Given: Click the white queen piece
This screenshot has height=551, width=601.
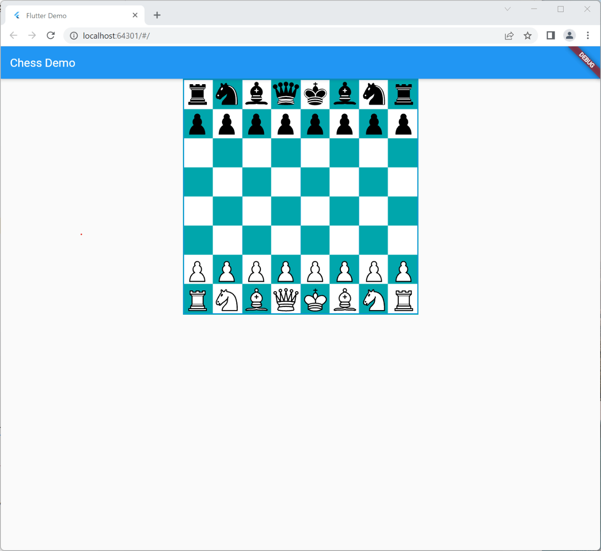Looking at the screenshot, I should click(x=286, y=299).
